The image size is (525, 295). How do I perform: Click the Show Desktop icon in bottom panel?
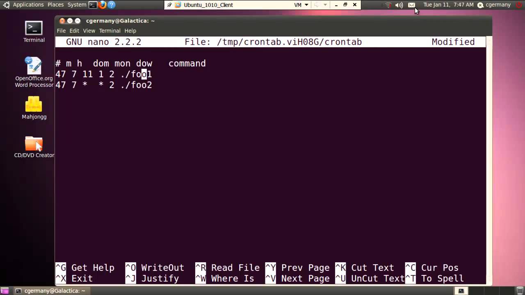coord(5,291)
